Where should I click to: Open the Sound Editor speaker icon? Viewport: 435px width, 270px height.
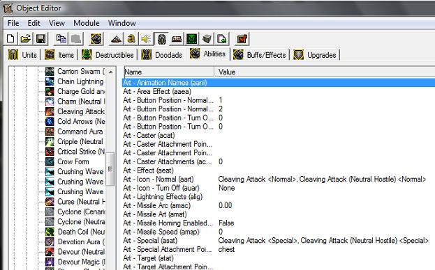tap(146, 39)
